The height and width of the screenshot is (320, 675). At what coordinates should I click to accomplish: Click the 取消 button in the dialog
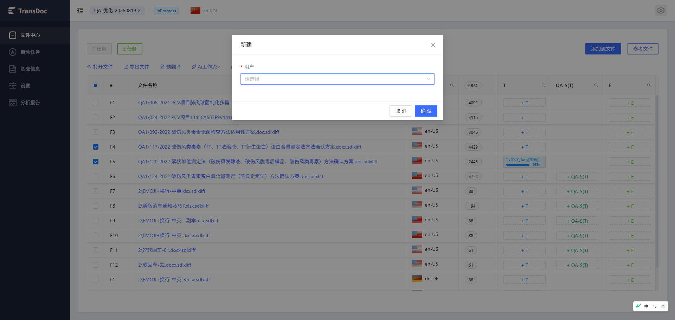click(401, 111)
